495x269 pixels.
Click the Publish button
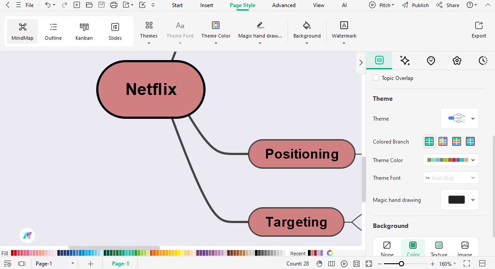coord(415,5)
